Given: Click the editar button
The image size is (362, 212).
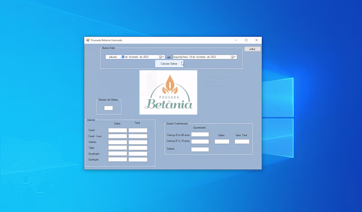Looking at the screenshot, I should coord(252,49).
